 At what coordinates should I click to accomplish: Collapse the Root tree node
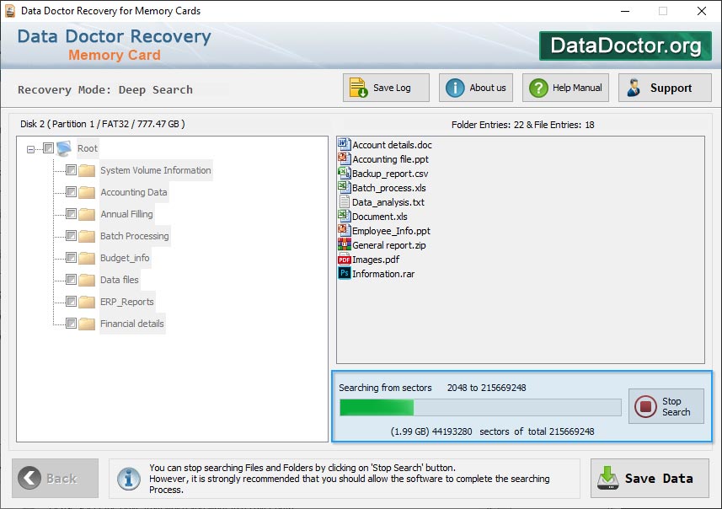click(30, 149)
